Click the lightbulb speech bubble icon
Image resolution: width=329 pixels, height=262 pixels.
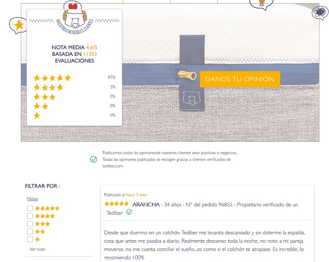(262, 4)
